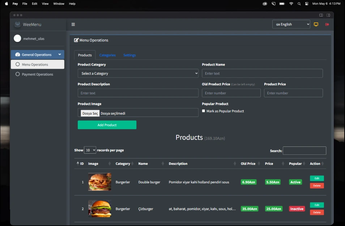Sort the table by Popular column
Image resolution: width=345 pixels, height=226 pixels.
(297, 163)
